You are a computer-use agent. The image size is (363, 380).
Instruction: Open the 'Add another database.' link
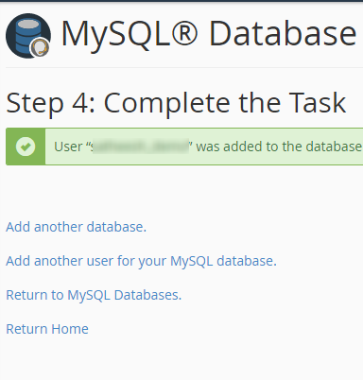coord(77,227)
